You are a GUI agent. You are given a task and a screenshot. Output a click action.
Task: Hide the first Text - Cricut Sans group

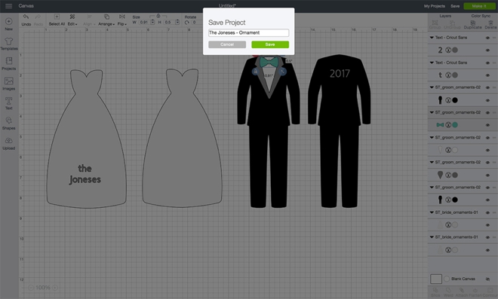487,38
